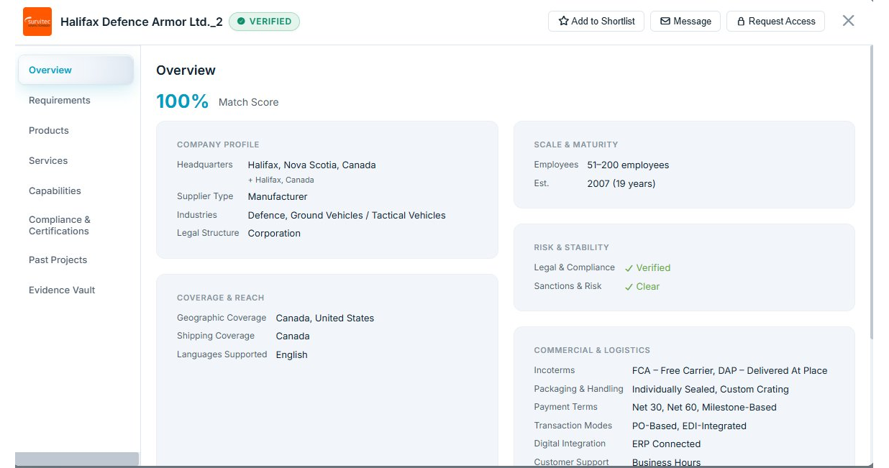Click the '+ Halifax, Canada' additional location

pos(281,180)
